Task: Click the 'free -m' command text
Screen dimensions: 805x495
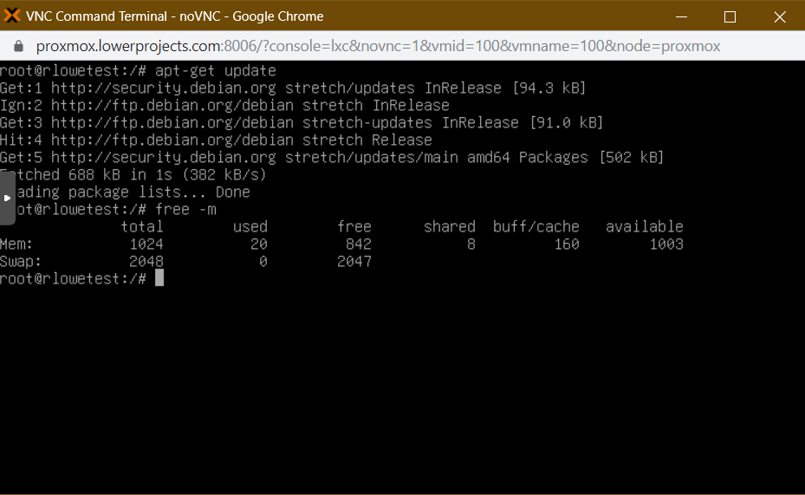Action: (x=185, y=210)
